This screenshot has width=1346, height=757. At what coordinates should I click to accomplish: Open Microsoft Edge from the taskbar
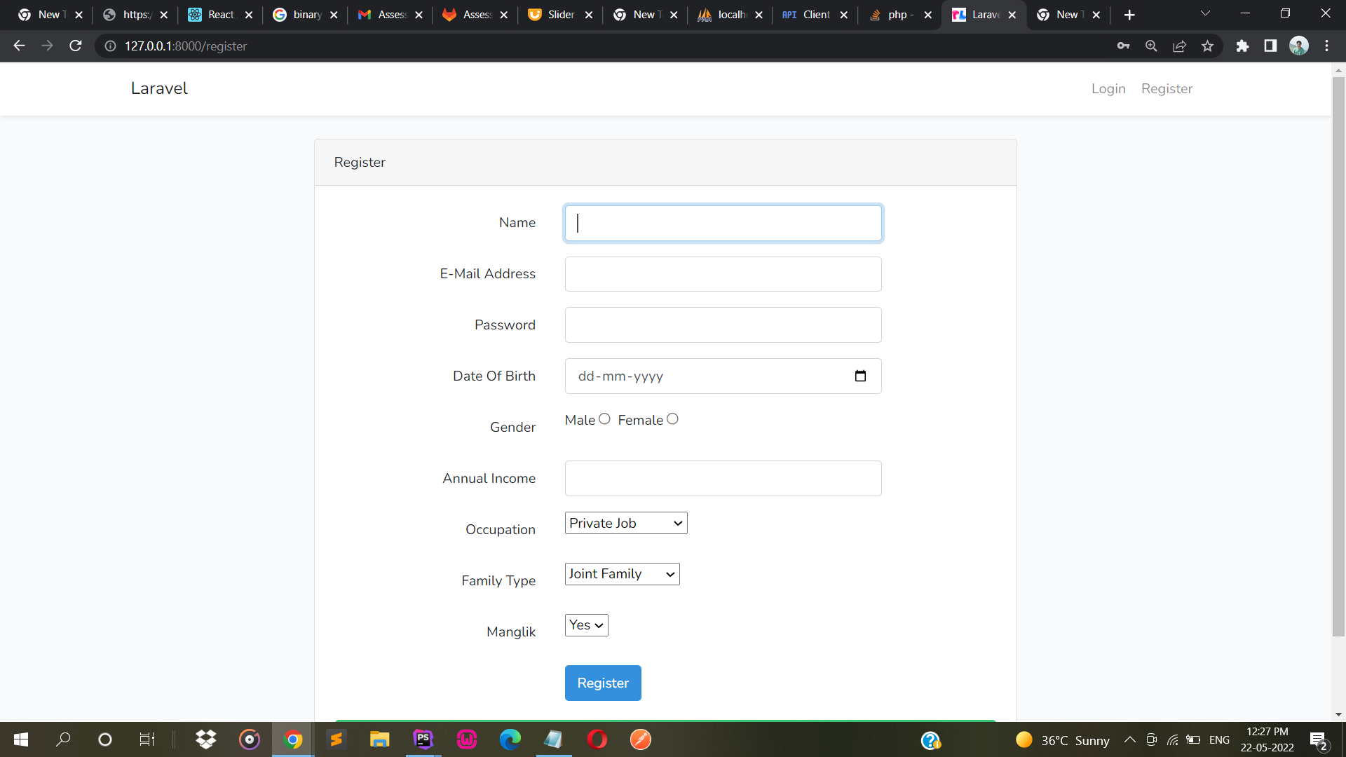point(510,739)
